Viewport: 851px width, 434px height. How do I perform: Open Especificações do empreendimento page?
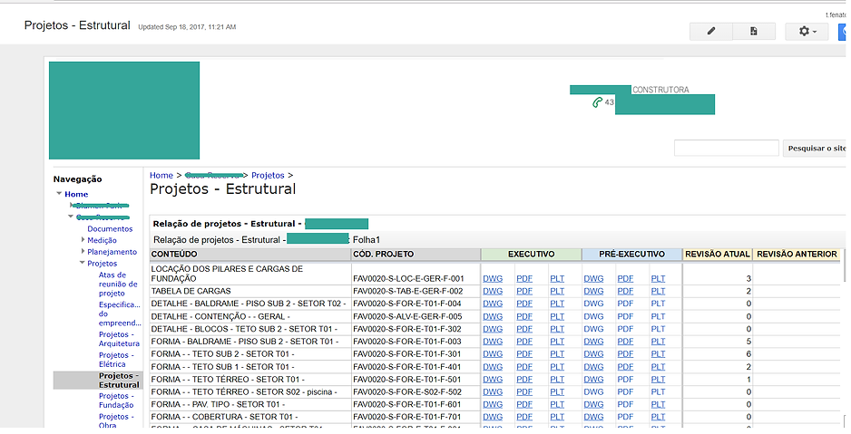tap(120, 313)
